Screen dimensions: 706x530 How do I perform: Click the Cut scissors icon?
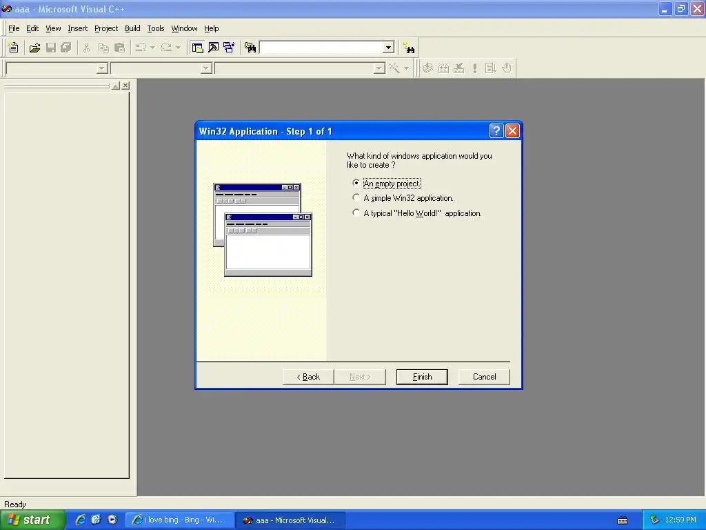click(86, 48)
